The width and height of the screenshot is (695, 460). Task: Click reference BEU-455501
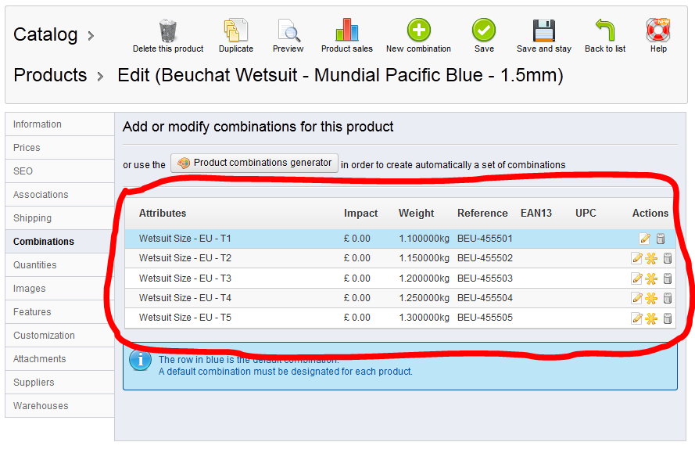(485, 239)
